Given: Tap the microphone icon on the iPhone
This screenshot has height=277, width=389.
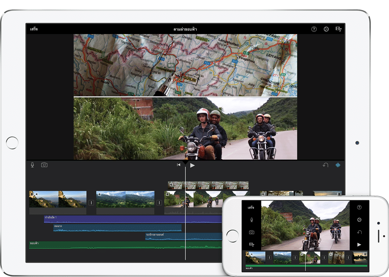Looking at the screenshot, I should (x=252, y=220).
